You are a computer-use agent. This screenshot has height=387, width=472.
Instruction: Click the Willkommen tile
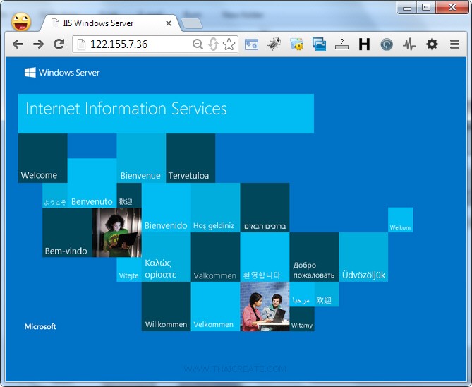(x=167, y=306)
